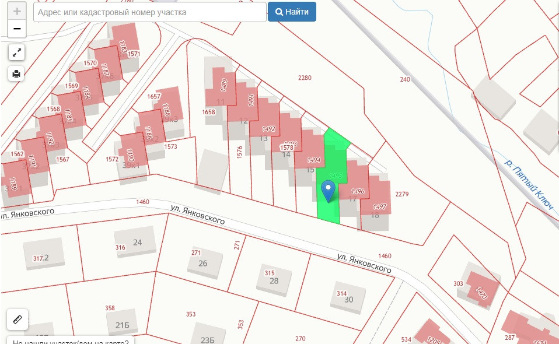Select building 24 on ул. Янковского
The width and height of the screenshot is (559, 344).
point(137,242)
